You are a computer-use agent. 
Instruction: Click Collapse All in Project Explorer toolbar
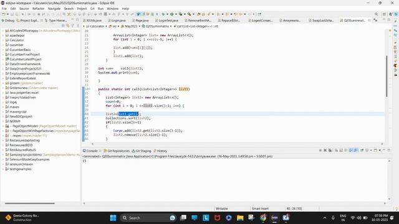point(63,26)
